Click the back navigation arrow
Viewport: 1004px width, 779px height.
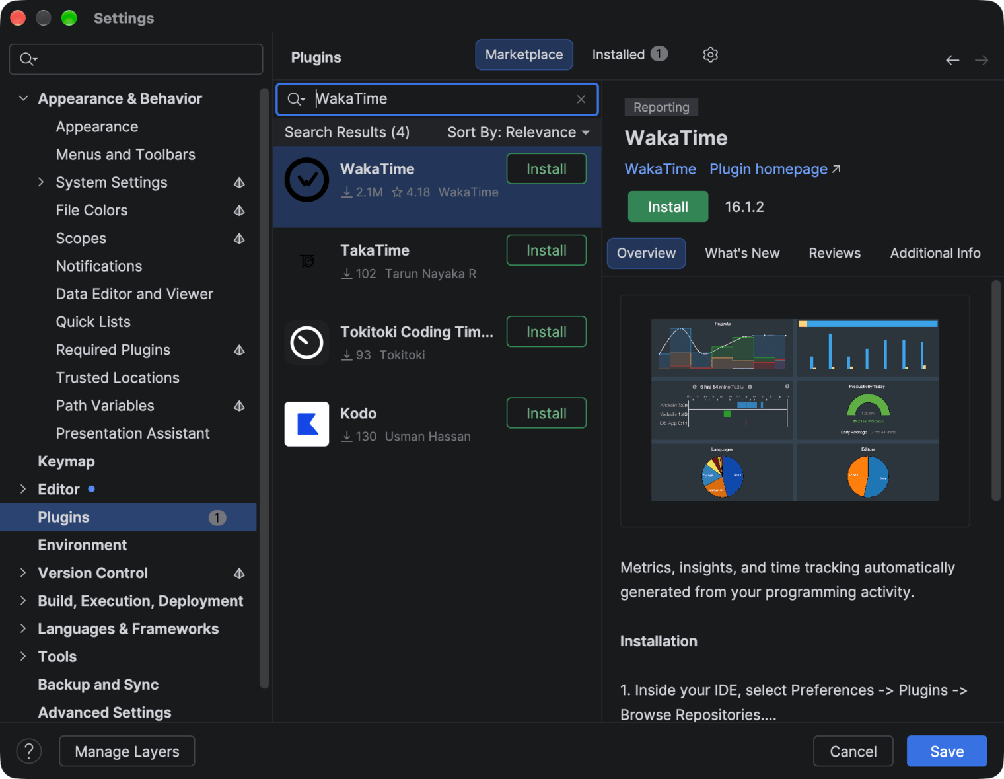pos(952,60)
